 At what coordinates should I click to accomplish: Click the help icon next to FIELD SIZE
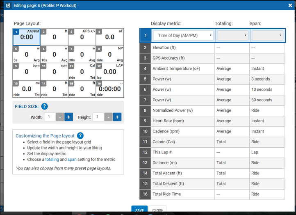(44, 106)
